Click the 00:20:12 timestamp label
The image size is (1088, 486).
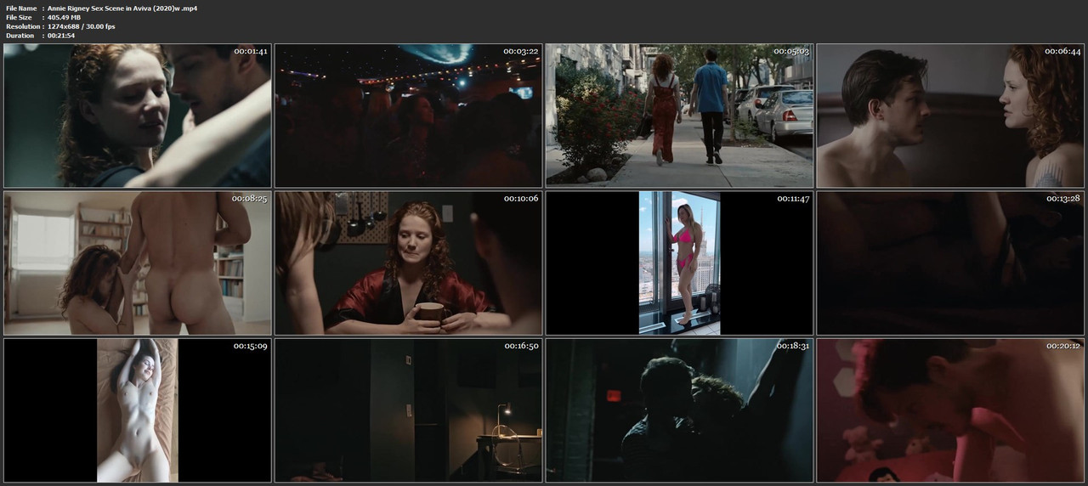(1062, 346)
